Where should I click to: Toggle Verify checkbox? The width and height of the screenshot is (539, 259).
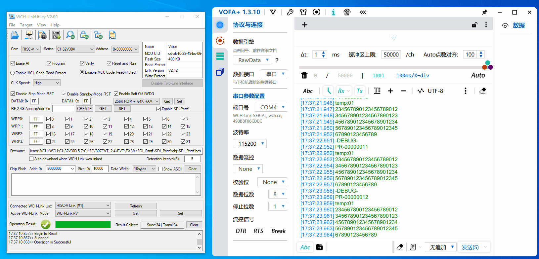(82, 63)
